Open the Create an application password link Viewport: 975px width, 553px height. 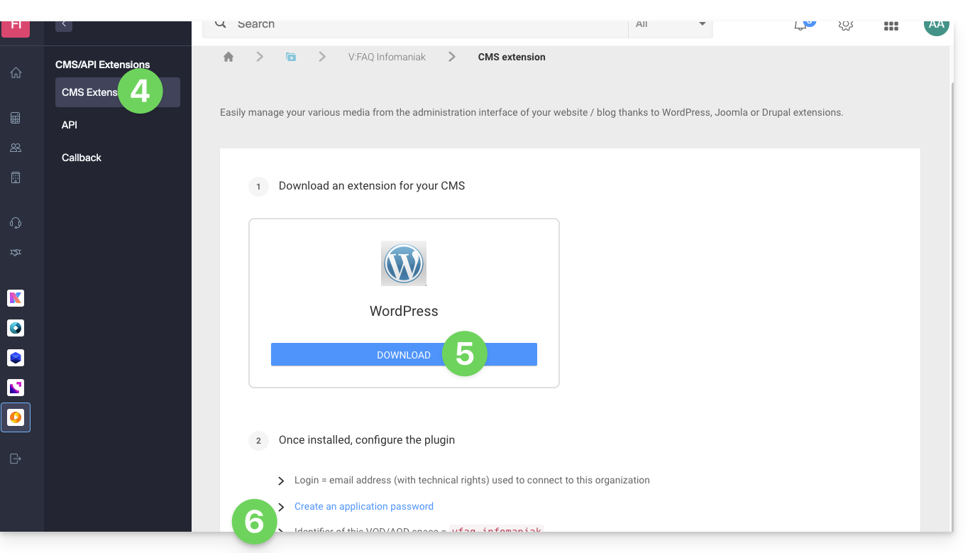coord(364,506)
